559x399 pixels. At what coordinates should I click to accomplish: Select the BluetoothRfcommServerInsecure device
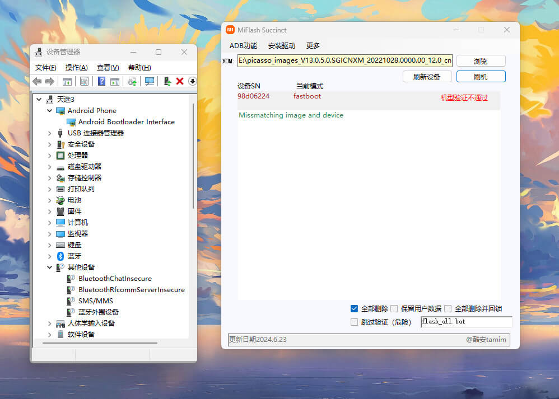(132, 290)
